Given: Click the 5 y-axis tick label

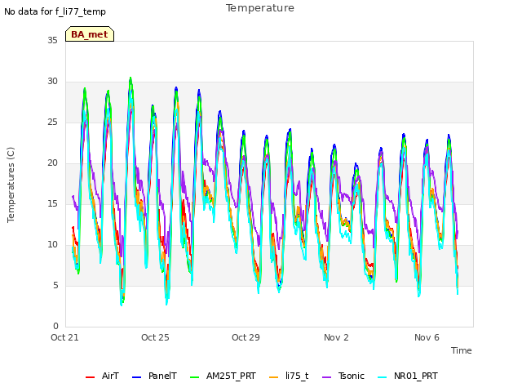Looking at the screenshot, I should (55, 285).
